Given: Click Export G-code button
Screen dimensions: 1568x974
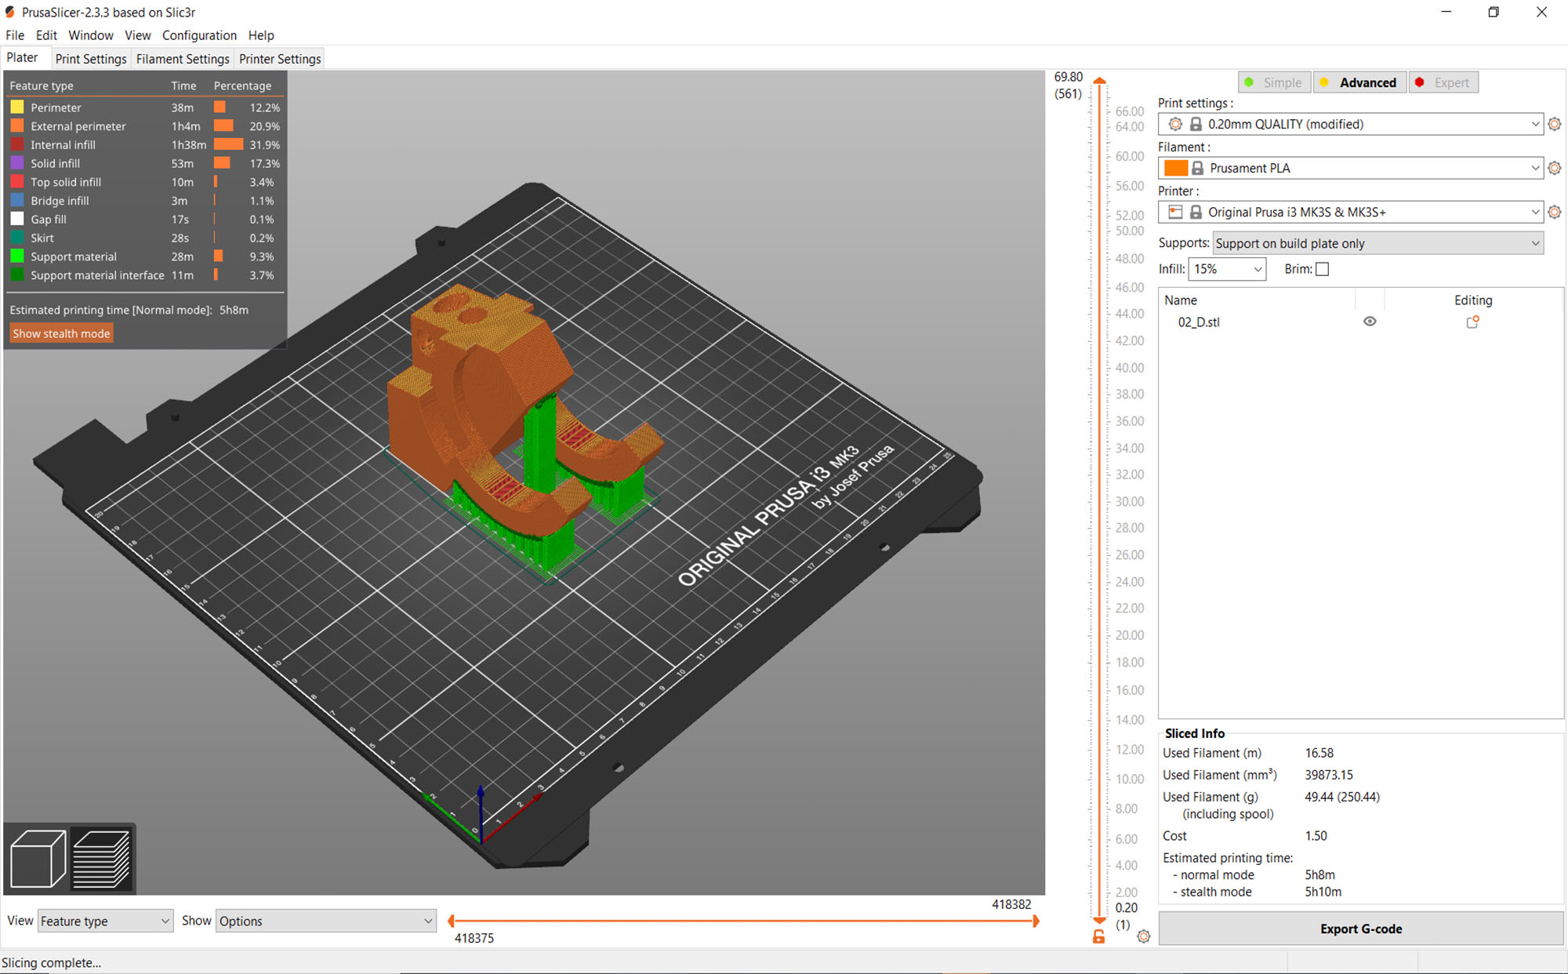Looking at the screenshot, I should point(1359,929).
